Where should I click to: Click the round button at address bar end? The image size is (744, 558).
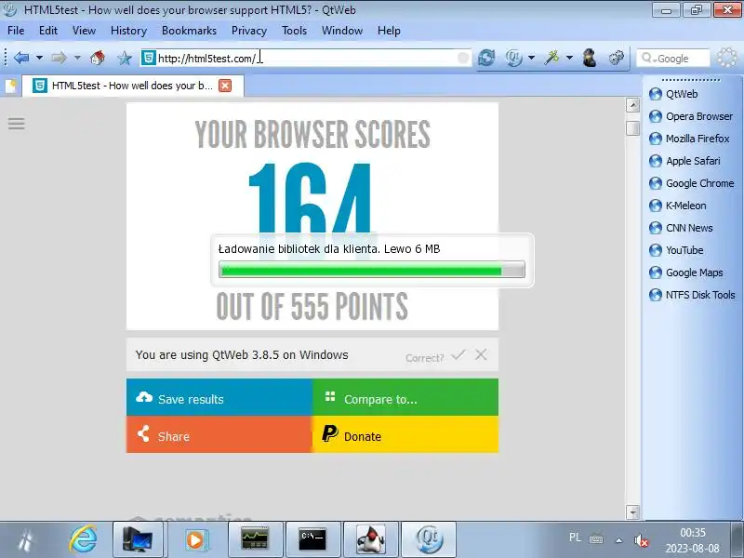[463, 58]
